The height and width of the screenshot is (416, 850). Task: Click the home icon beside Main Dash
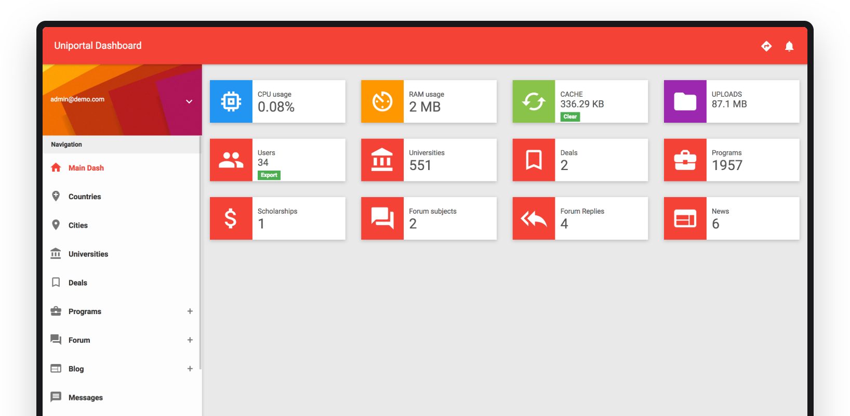pos(56,167)
